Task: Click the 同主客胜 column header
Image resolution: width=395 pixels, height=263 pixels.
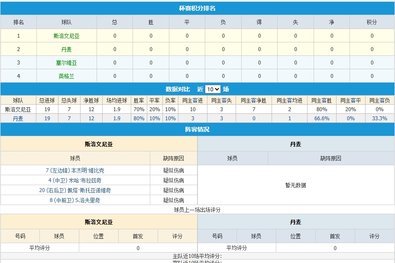Action: (x=322, y=100)
